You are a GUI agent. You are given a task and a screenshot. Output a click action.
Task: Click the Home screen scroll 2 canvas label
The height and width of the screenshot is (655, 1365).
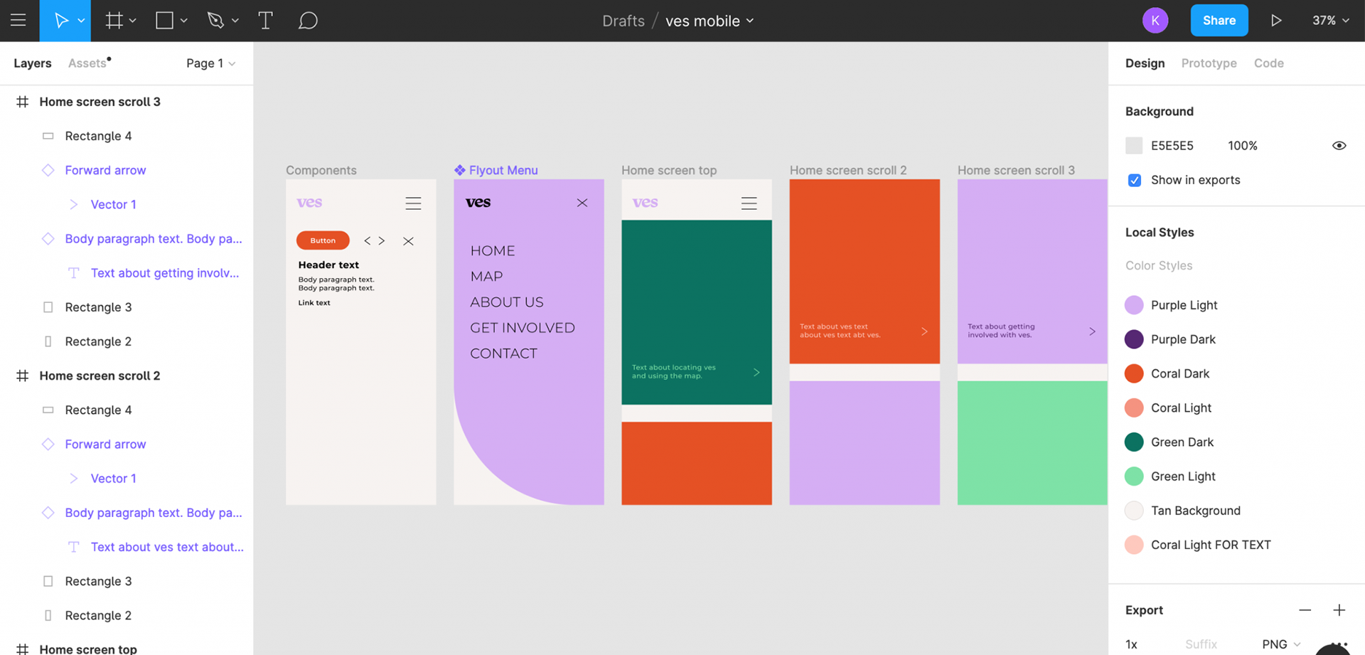[848, 170]
